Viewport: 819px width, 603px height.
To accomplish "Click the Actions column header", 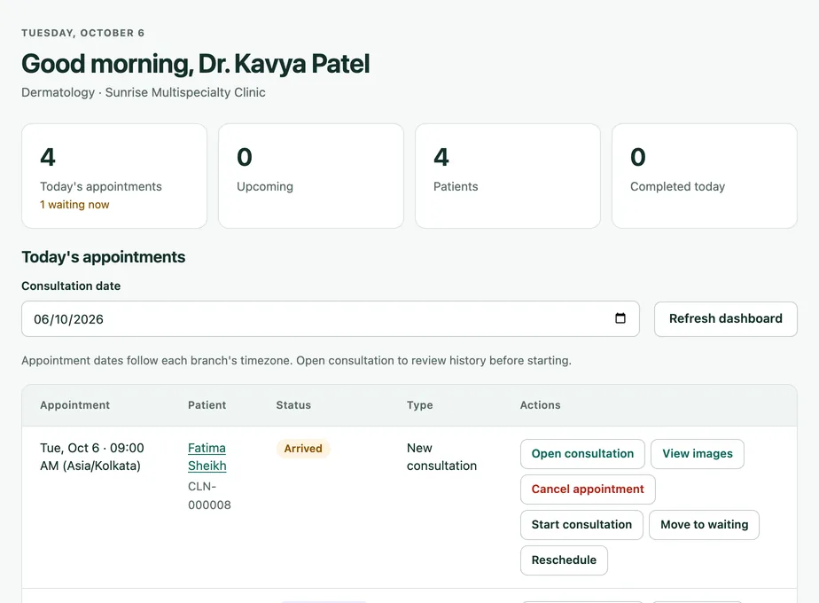I will [x=540, y=405].
